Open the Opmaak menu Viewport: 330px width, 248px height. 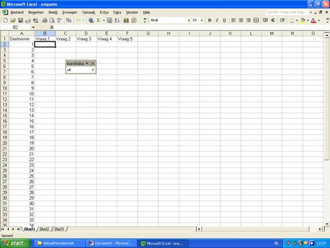click(x=89, y=13)
